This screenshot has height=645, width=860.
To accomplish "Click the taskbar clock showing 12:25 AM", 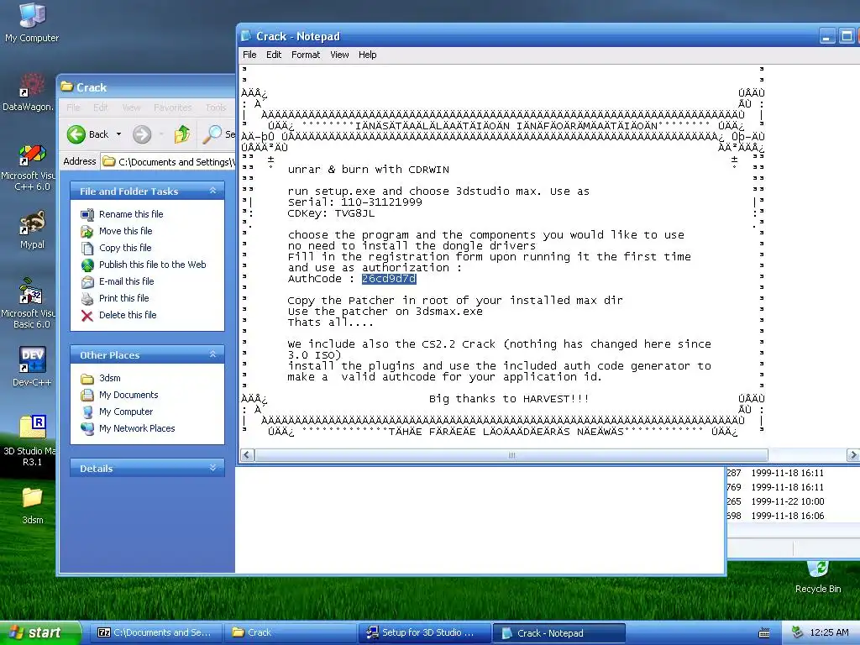I will coord(829,632).
